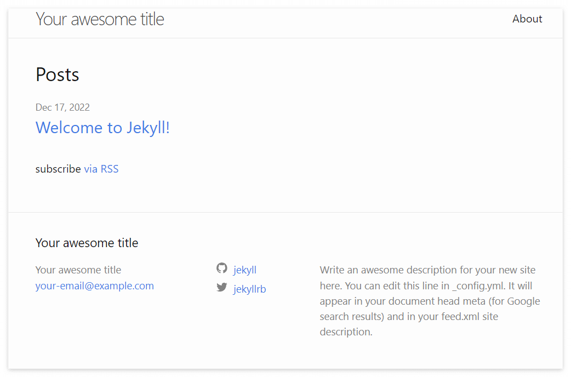This screenshot has height=377, width=571.
Task: Click the Dec 17, 2022 post date
Action: tap(62, 107)
